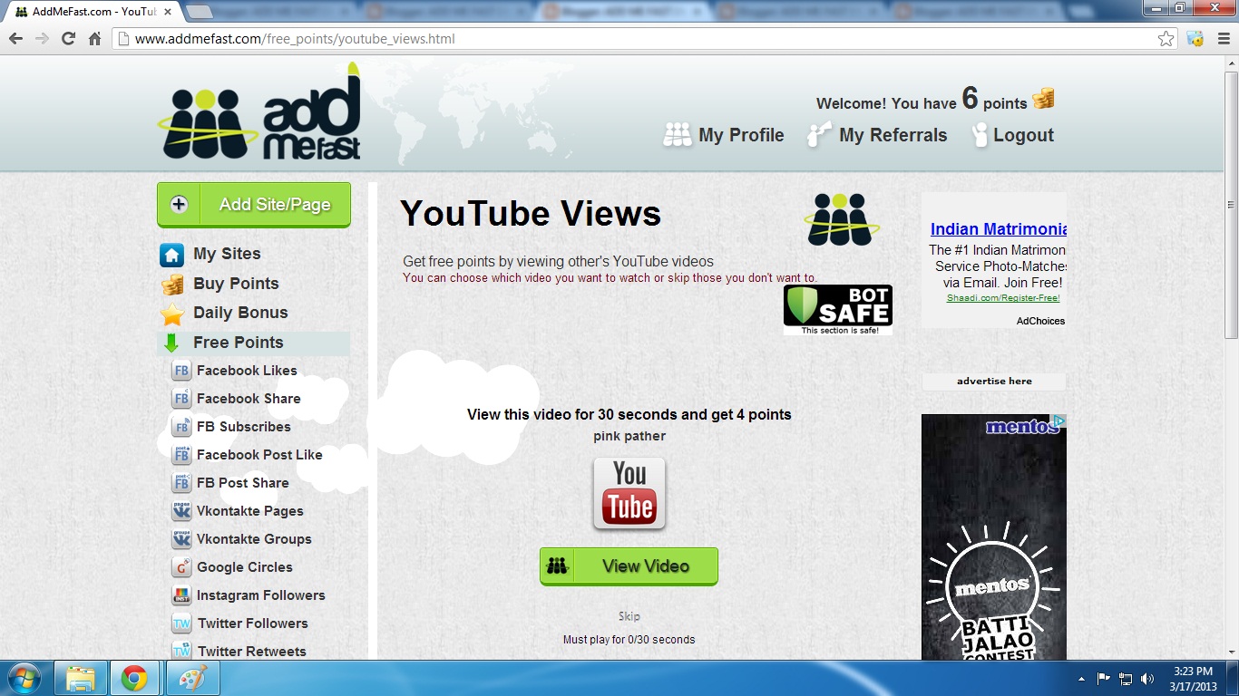Click the network tray icon
The height and width of the screenshot is (696, 1239).
point(1126,678)
